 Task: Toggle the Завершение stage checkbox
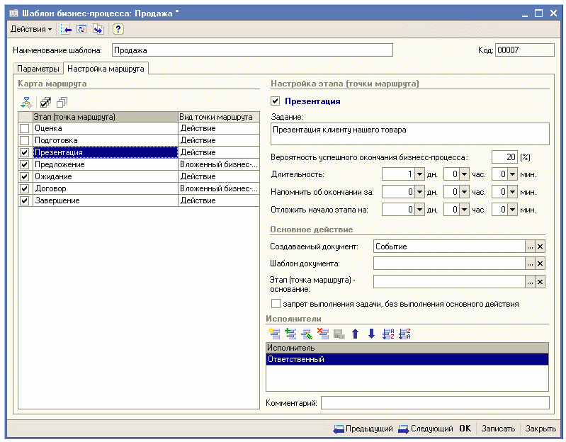(x=25, y=200)
